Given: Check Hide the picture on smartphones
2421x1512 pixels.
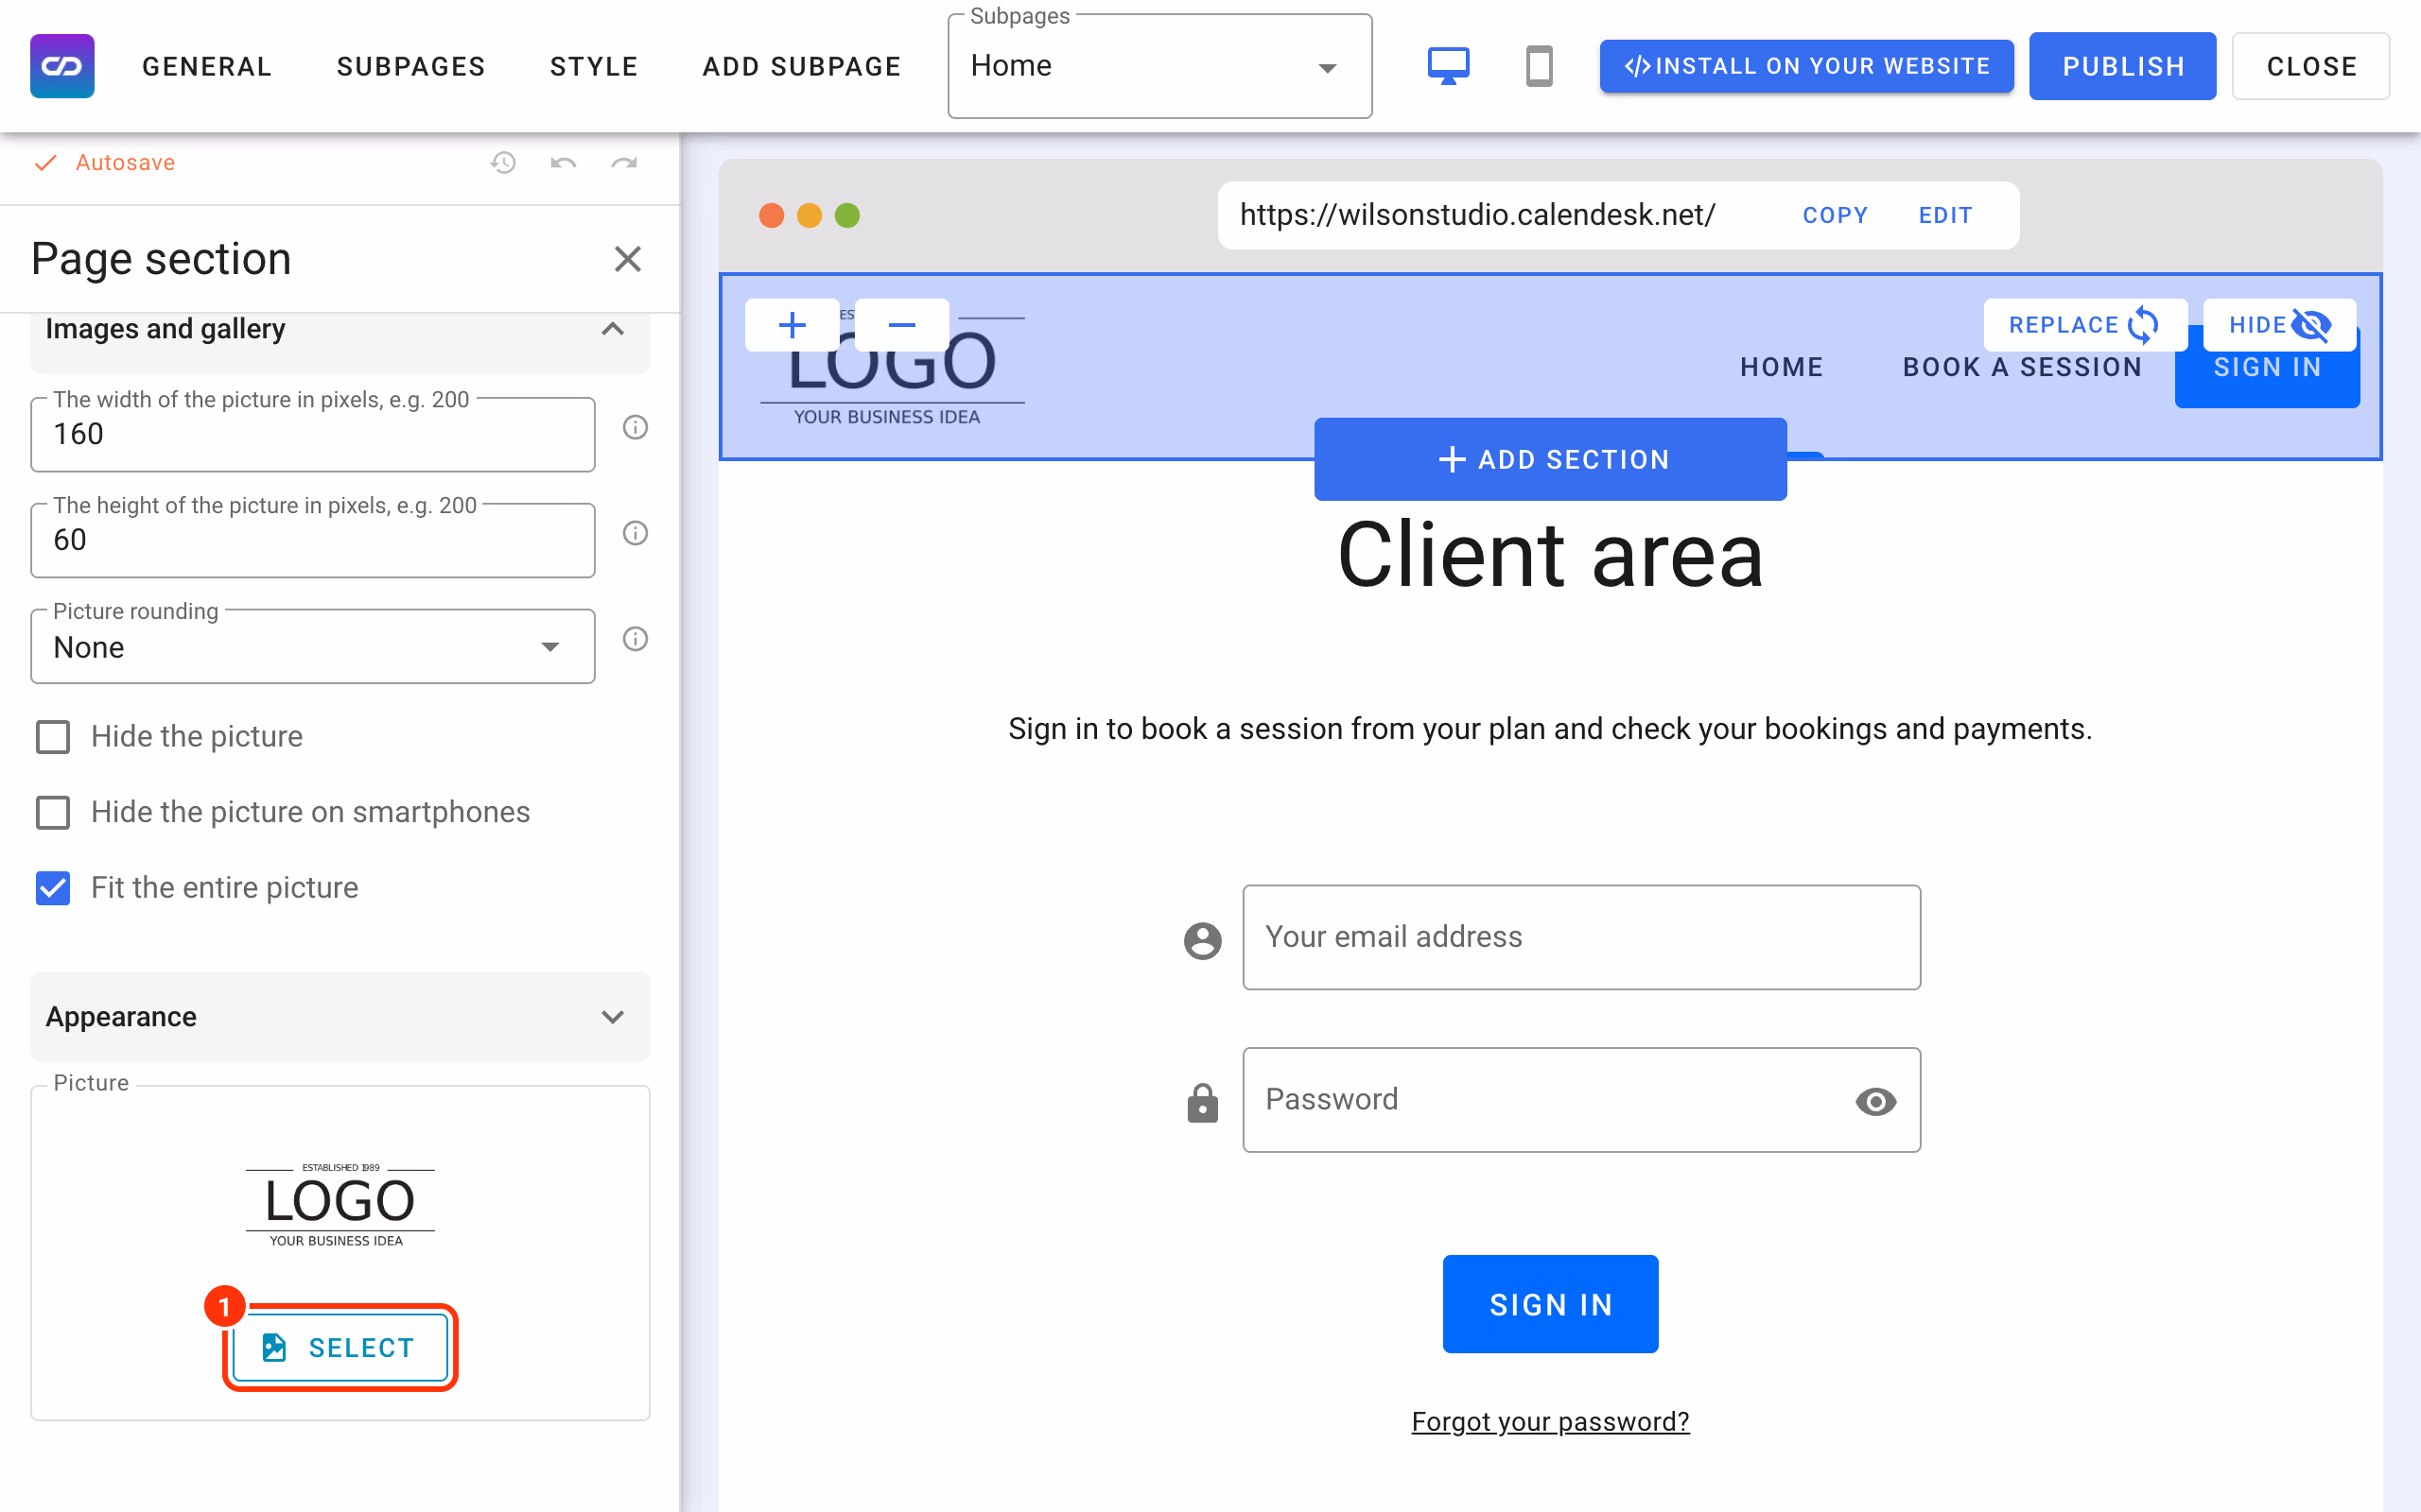Looking at the screenshot, I should click(x=53, y=812).
